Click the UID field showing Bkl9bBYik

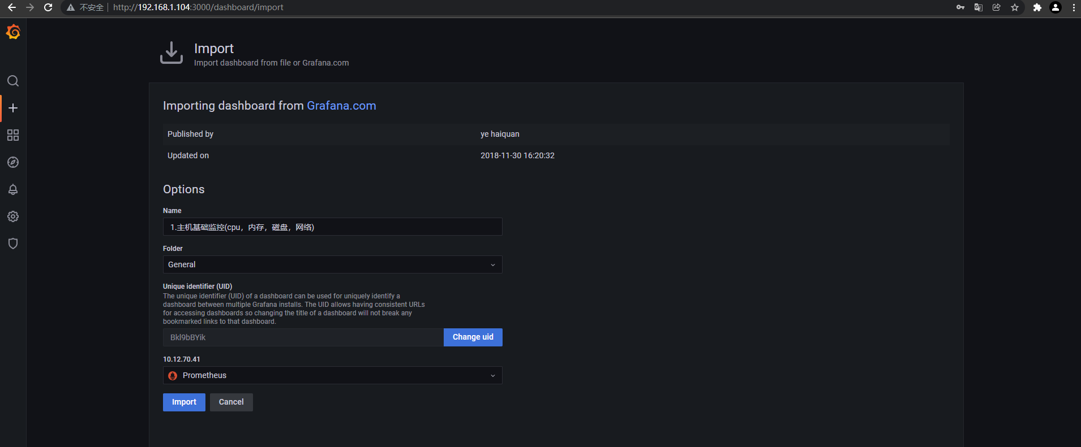click(303, 337)
